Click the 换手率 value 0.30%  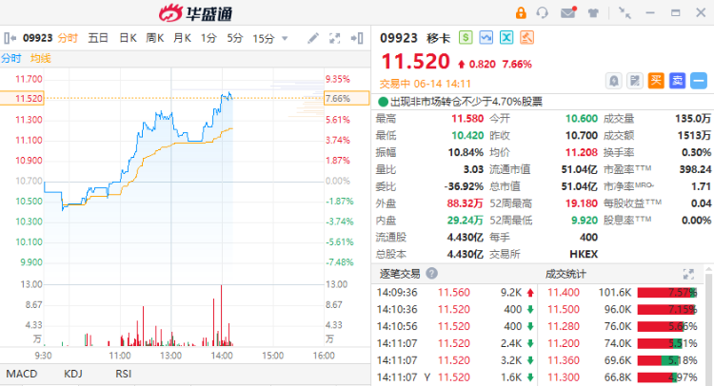696,152
